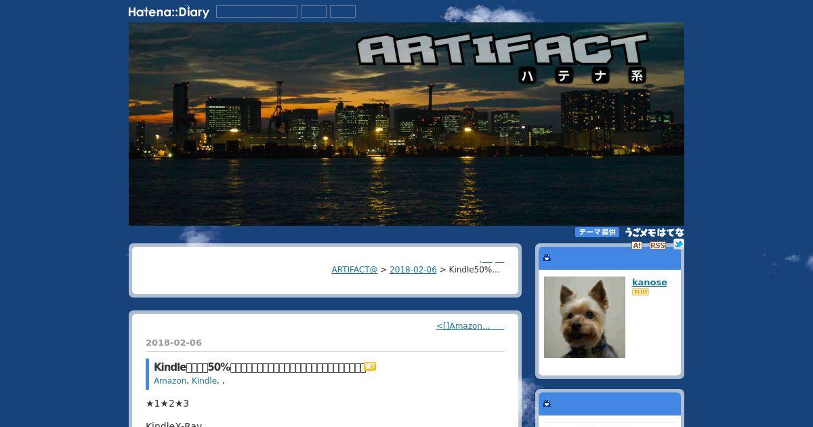Click the 'Kindle50%...' breadcrumb text
The width and height of the screenshot is (813, 427).
click(474, 270)
